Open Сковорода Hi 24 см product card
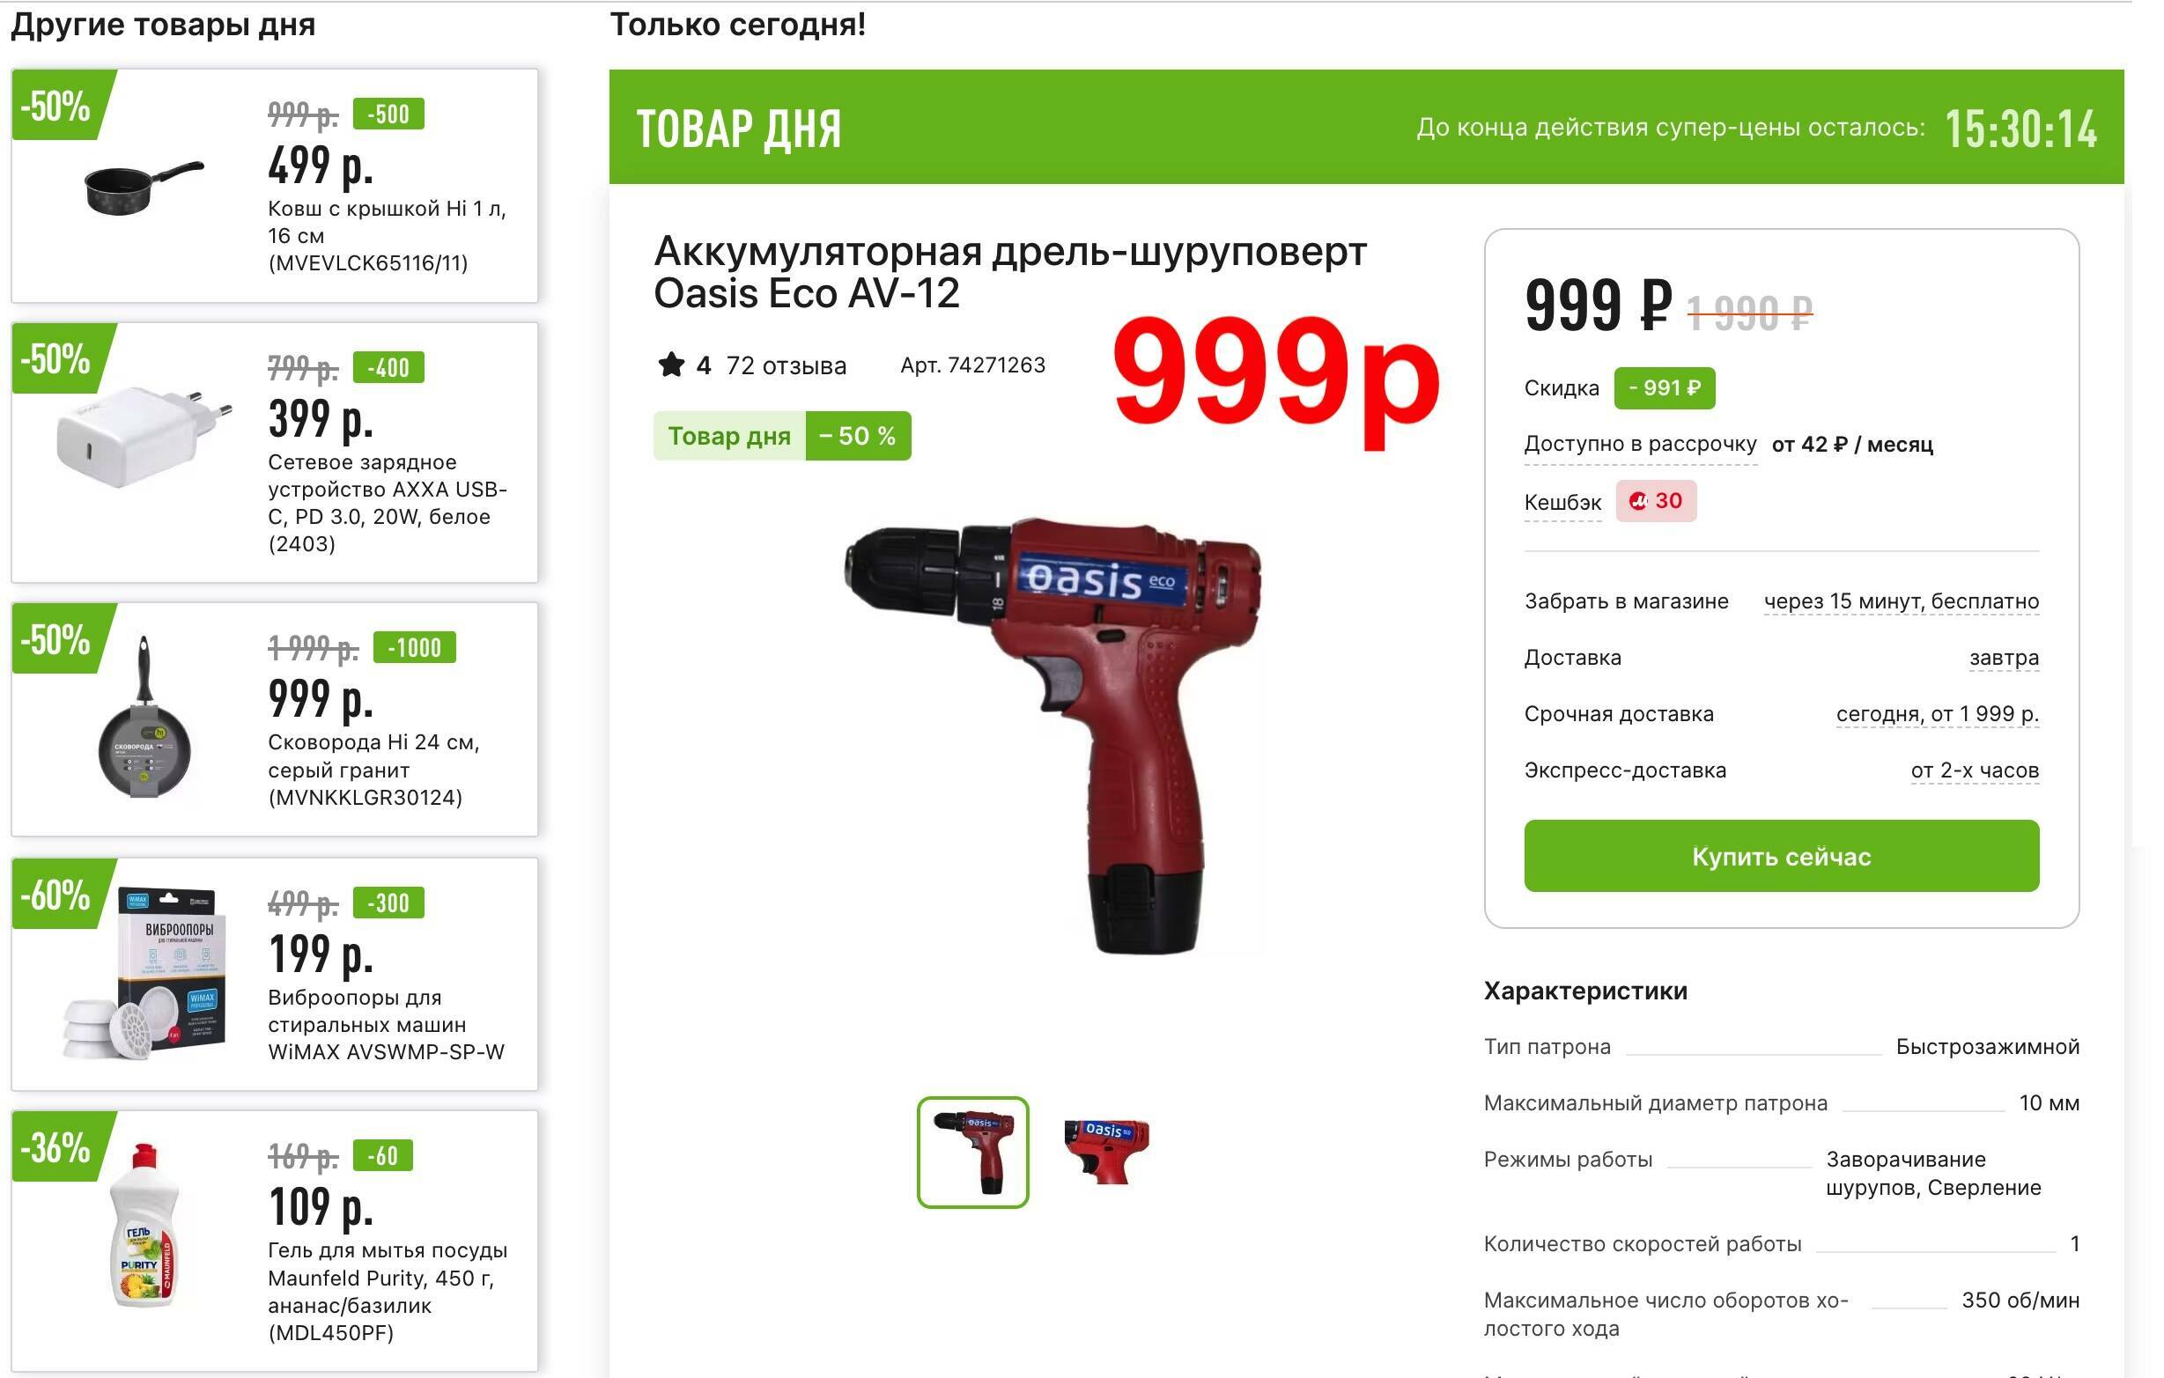This screenshot has height=1378, width=2164. point(274,718)
